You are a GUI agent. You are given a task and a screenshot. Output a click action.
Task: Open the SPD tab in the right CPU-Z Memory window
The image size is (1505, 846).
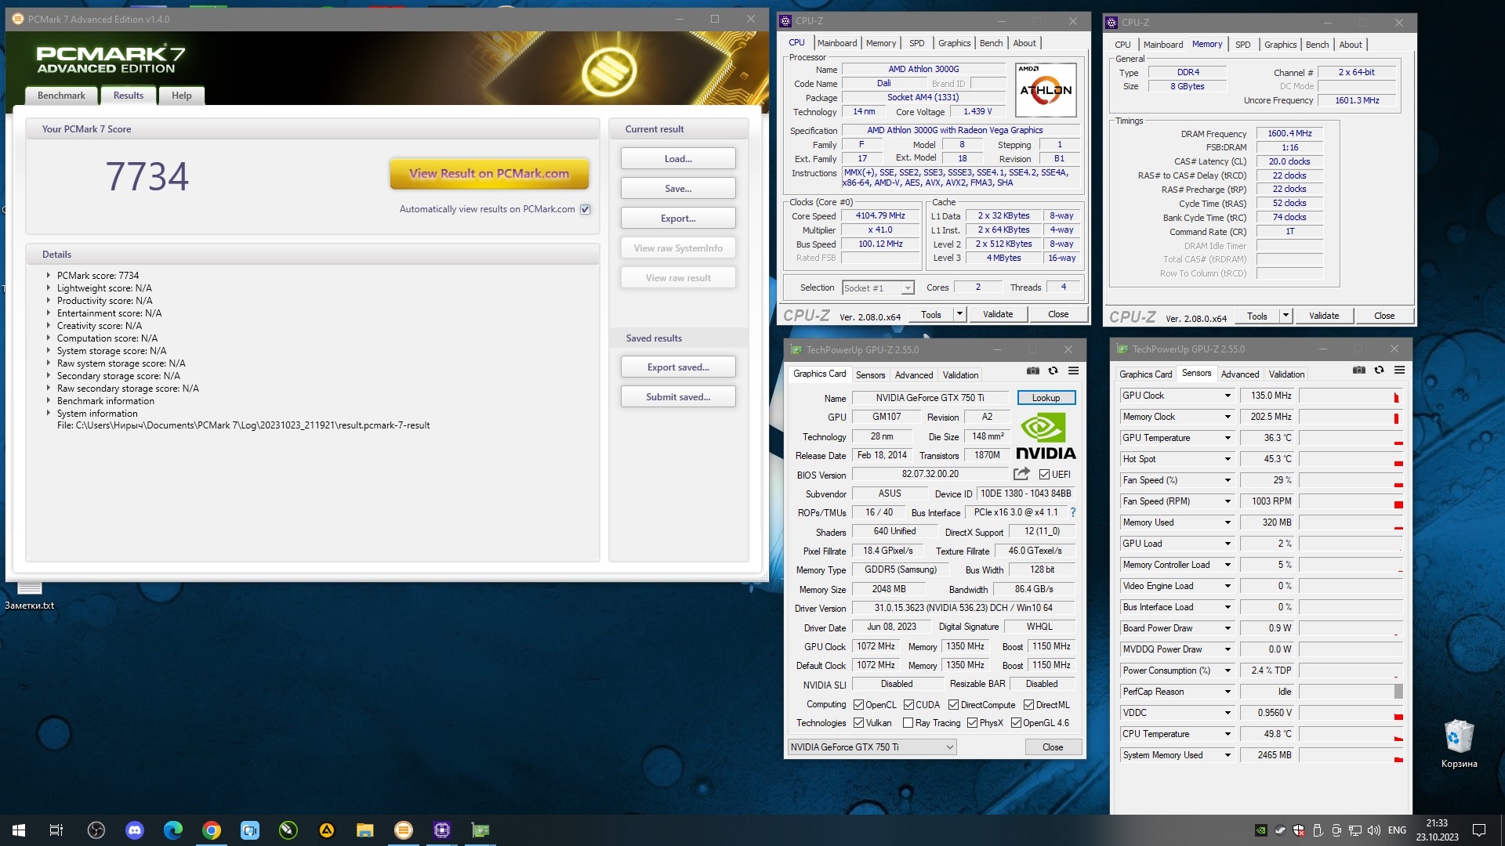click(1243, 45)
